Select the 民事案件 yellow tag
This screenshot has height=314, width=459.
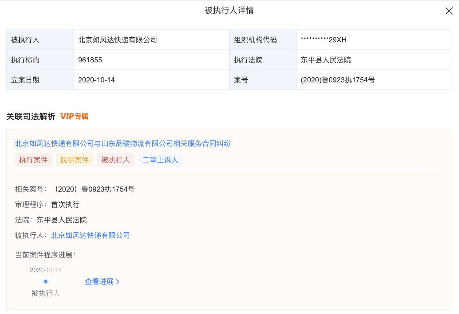[74, 160]
